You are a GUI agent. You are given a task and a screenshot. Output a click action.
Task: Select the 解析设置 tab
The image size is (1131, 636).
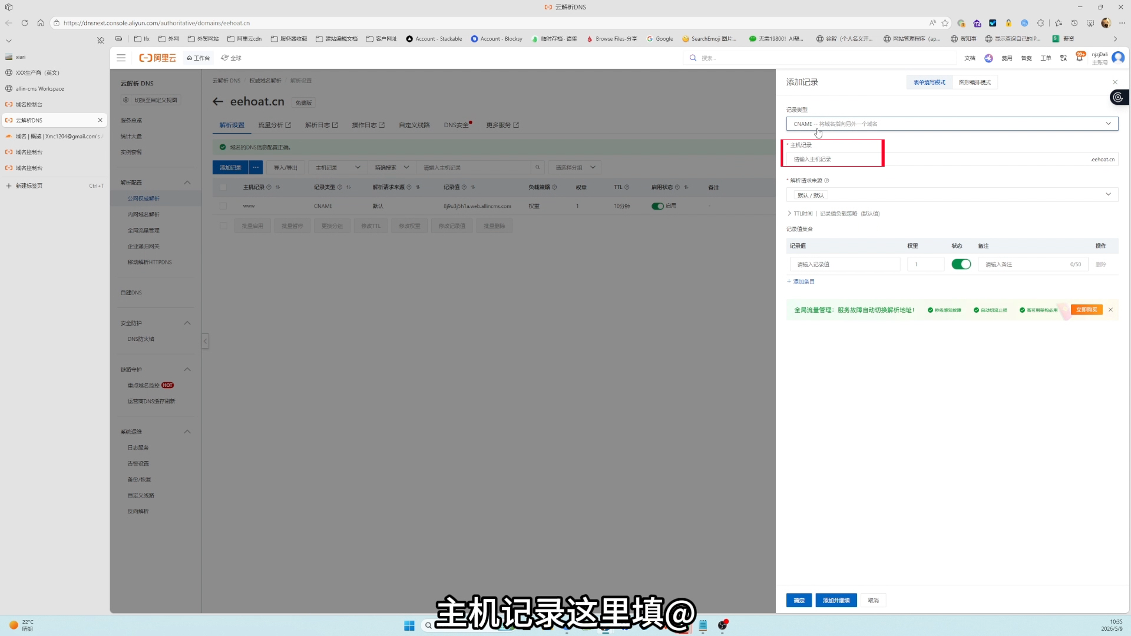coord(232,125)
